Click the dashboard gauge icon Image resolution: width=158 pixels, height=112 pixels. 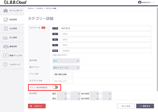coord(6,10)
